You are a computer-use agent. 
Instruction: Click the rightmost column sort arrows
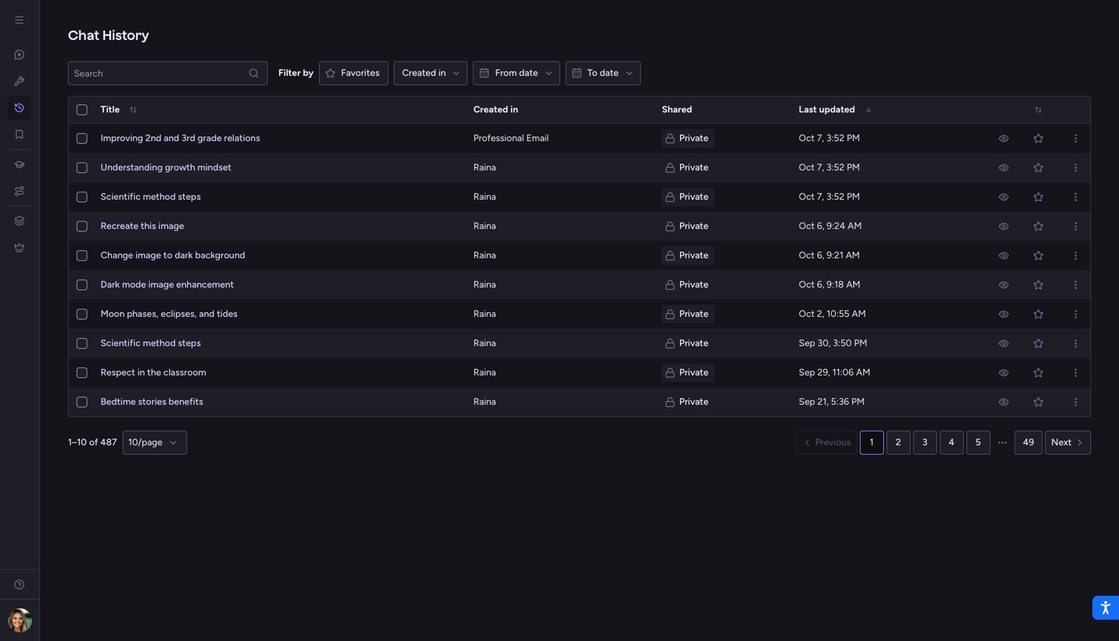[1038, 110]
